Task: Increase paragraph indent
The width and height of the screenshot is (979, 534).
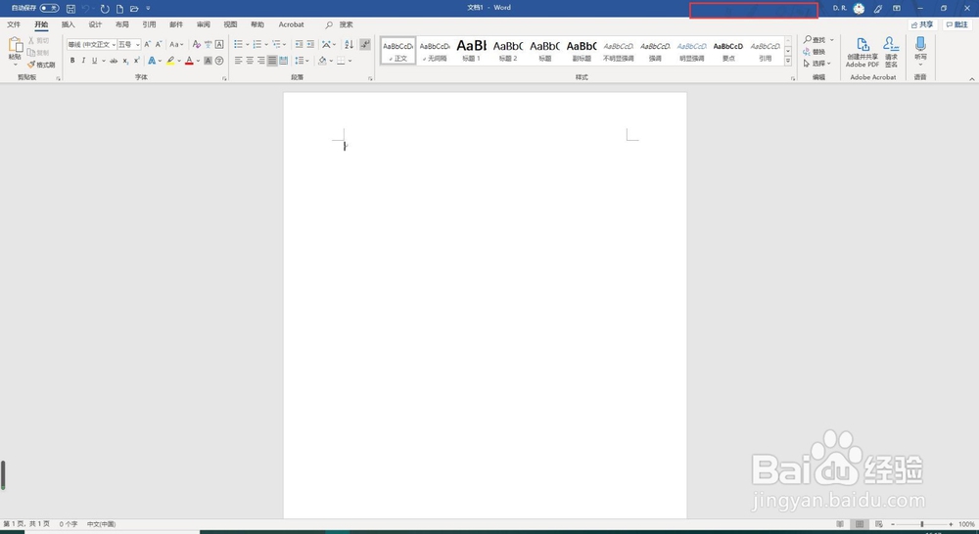Action: click(x=310, y=44)
